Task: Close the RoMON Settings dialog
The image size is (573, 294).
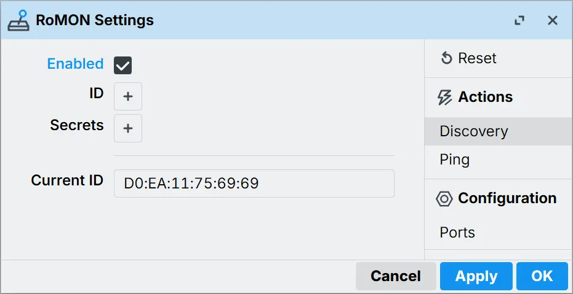Action: 553,20
